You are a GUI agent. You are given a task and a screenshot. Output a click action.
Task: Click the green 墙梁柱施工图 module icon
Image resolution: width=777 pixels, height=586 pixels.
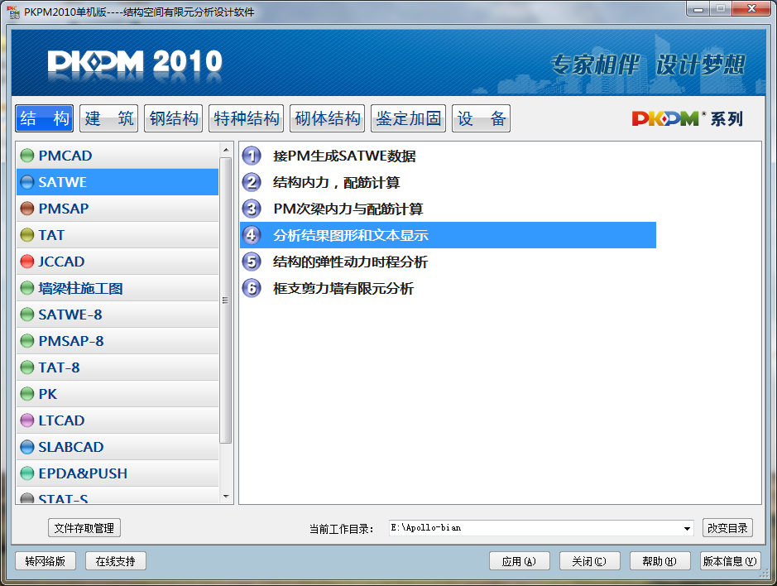pos(27,288)
